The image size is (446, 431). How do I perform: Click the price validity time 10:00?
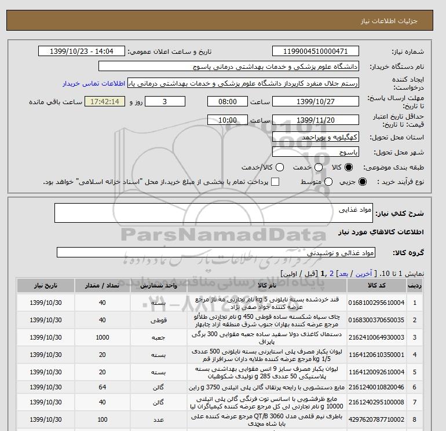[x=228, y=120]
